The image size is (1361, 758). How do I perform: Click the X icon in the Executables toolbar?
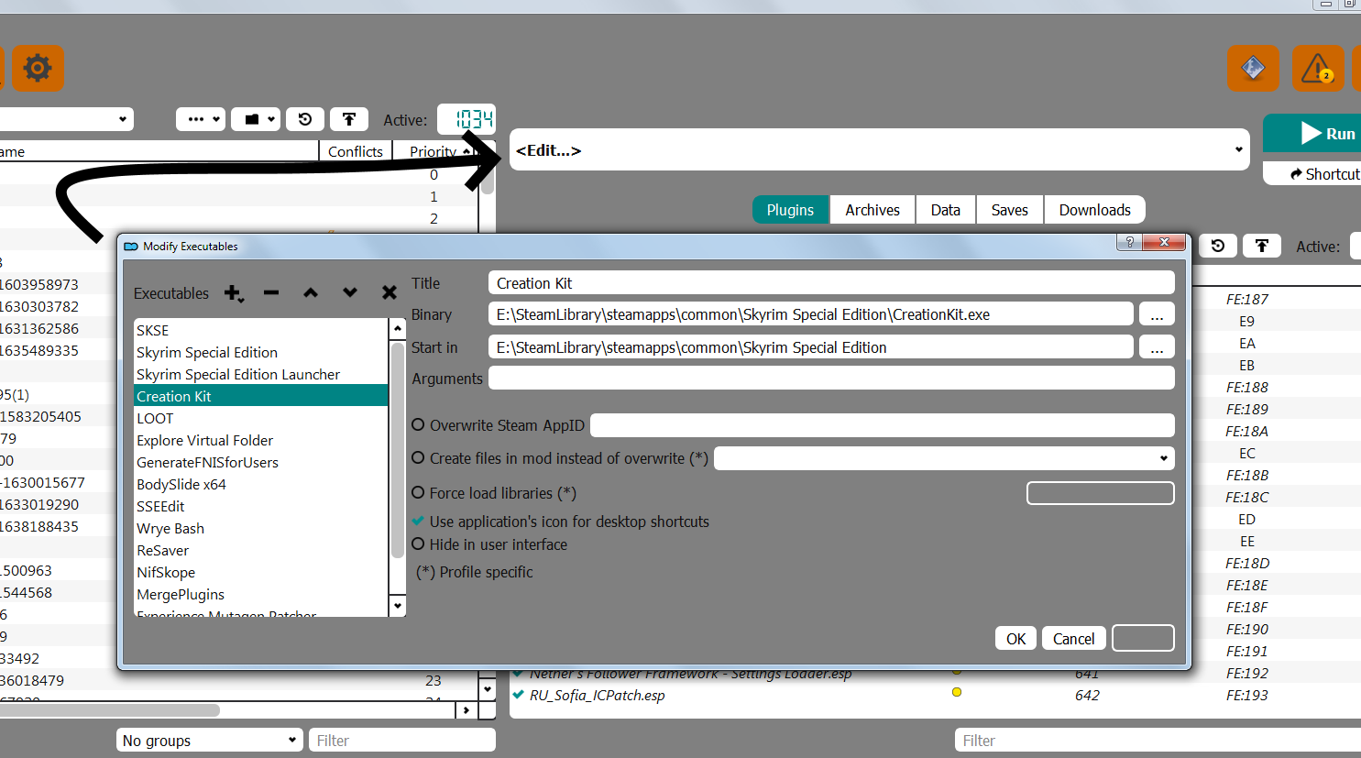(x=390, y=293)
